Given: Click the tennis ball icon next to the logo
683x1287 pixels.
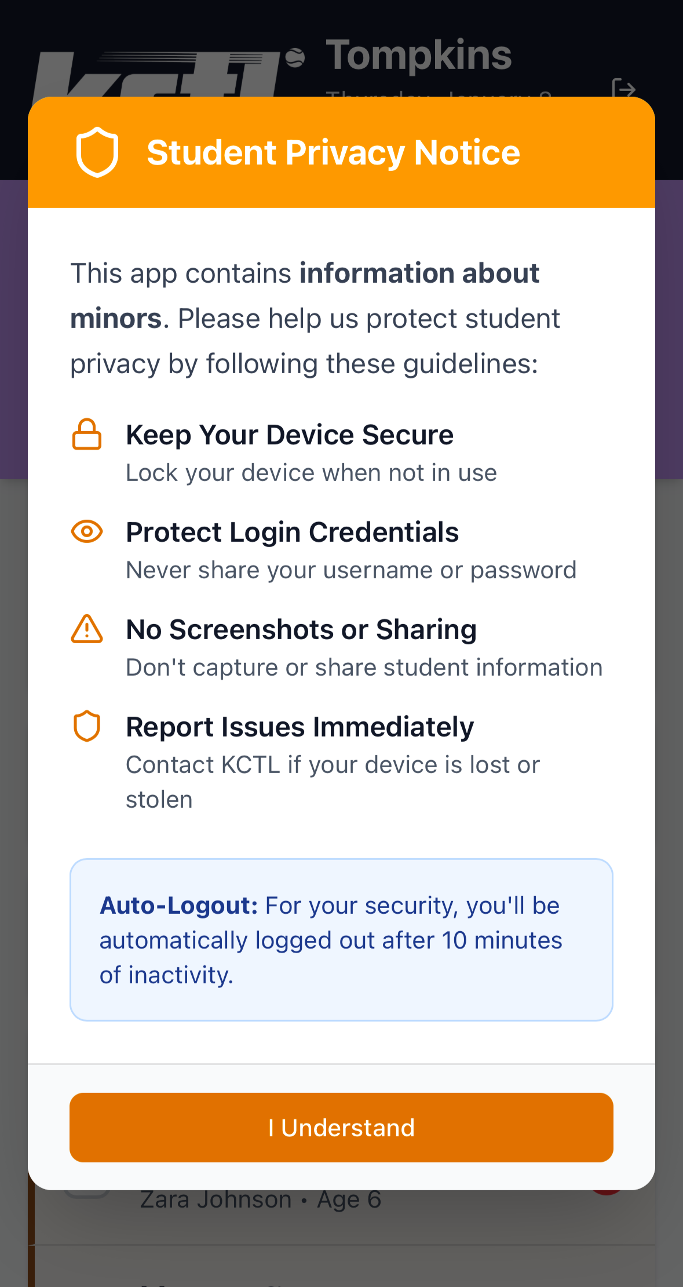Looking at the screenshot, I should 295,58.
